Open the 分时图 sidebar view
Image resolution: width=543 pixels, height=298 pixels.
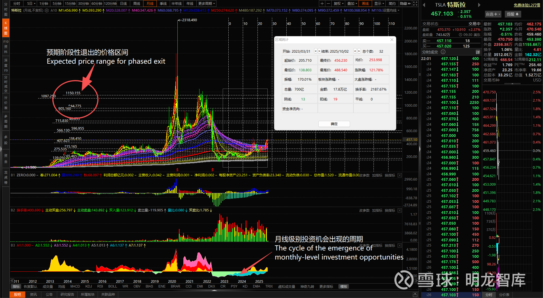click(6, 9)
